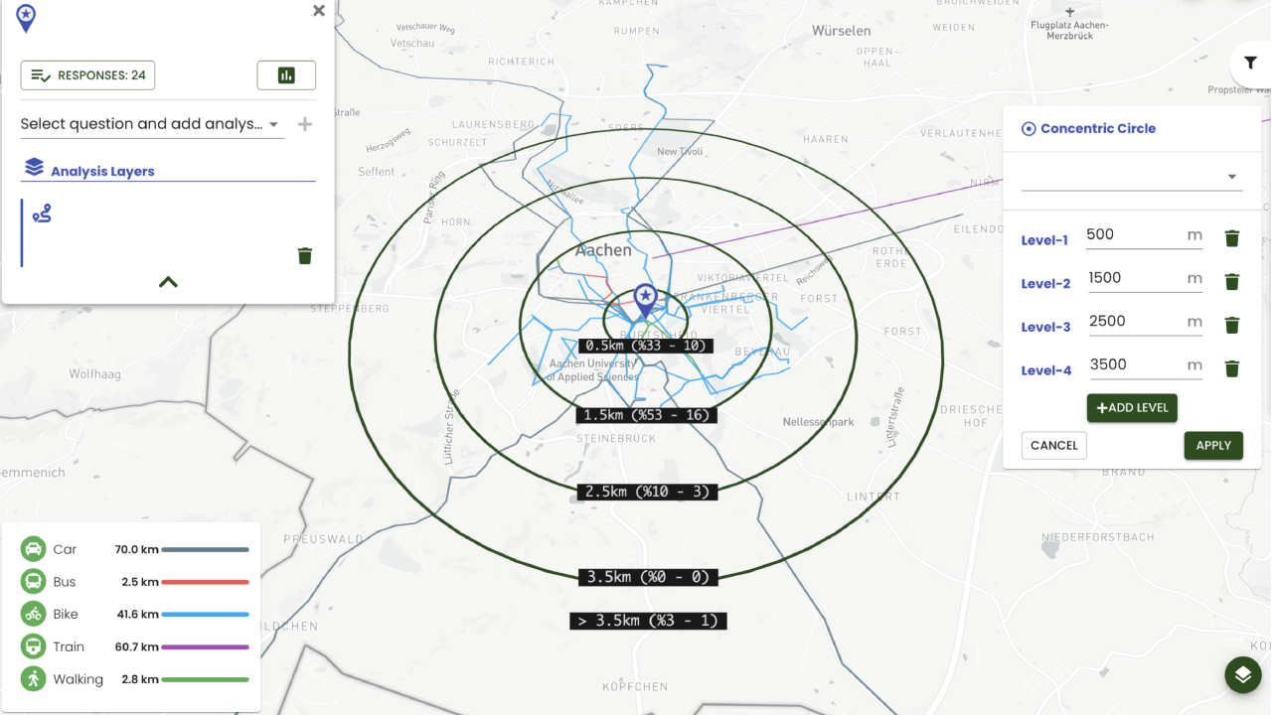
Task: Click the > 3.5km (%3 - 1) label
Action: (649, 621)
